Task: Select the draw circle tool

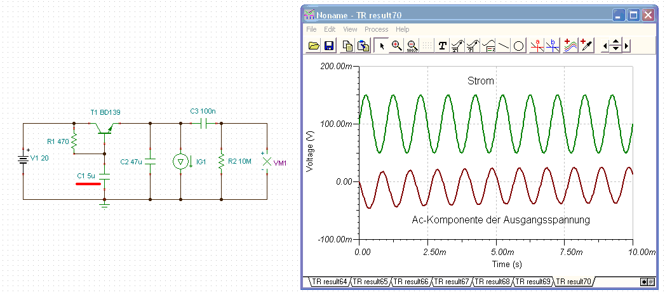Action: coord(518,46)
